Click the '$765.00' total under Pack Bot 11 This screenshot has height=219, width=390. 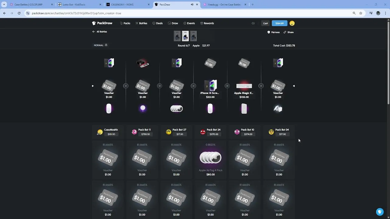[145, 134]
